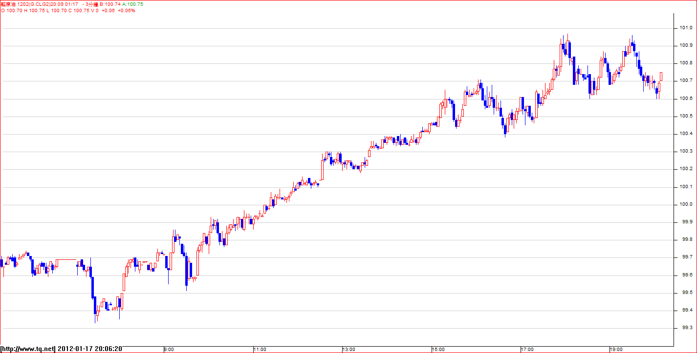Click the 9:00 time axis marker
This screenshot has width=697, height=353.
tap(169, 350)
